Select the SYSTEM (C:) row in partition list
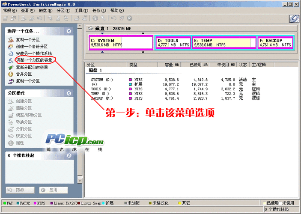Screen dimensions: 301x214 click(175, 80)
